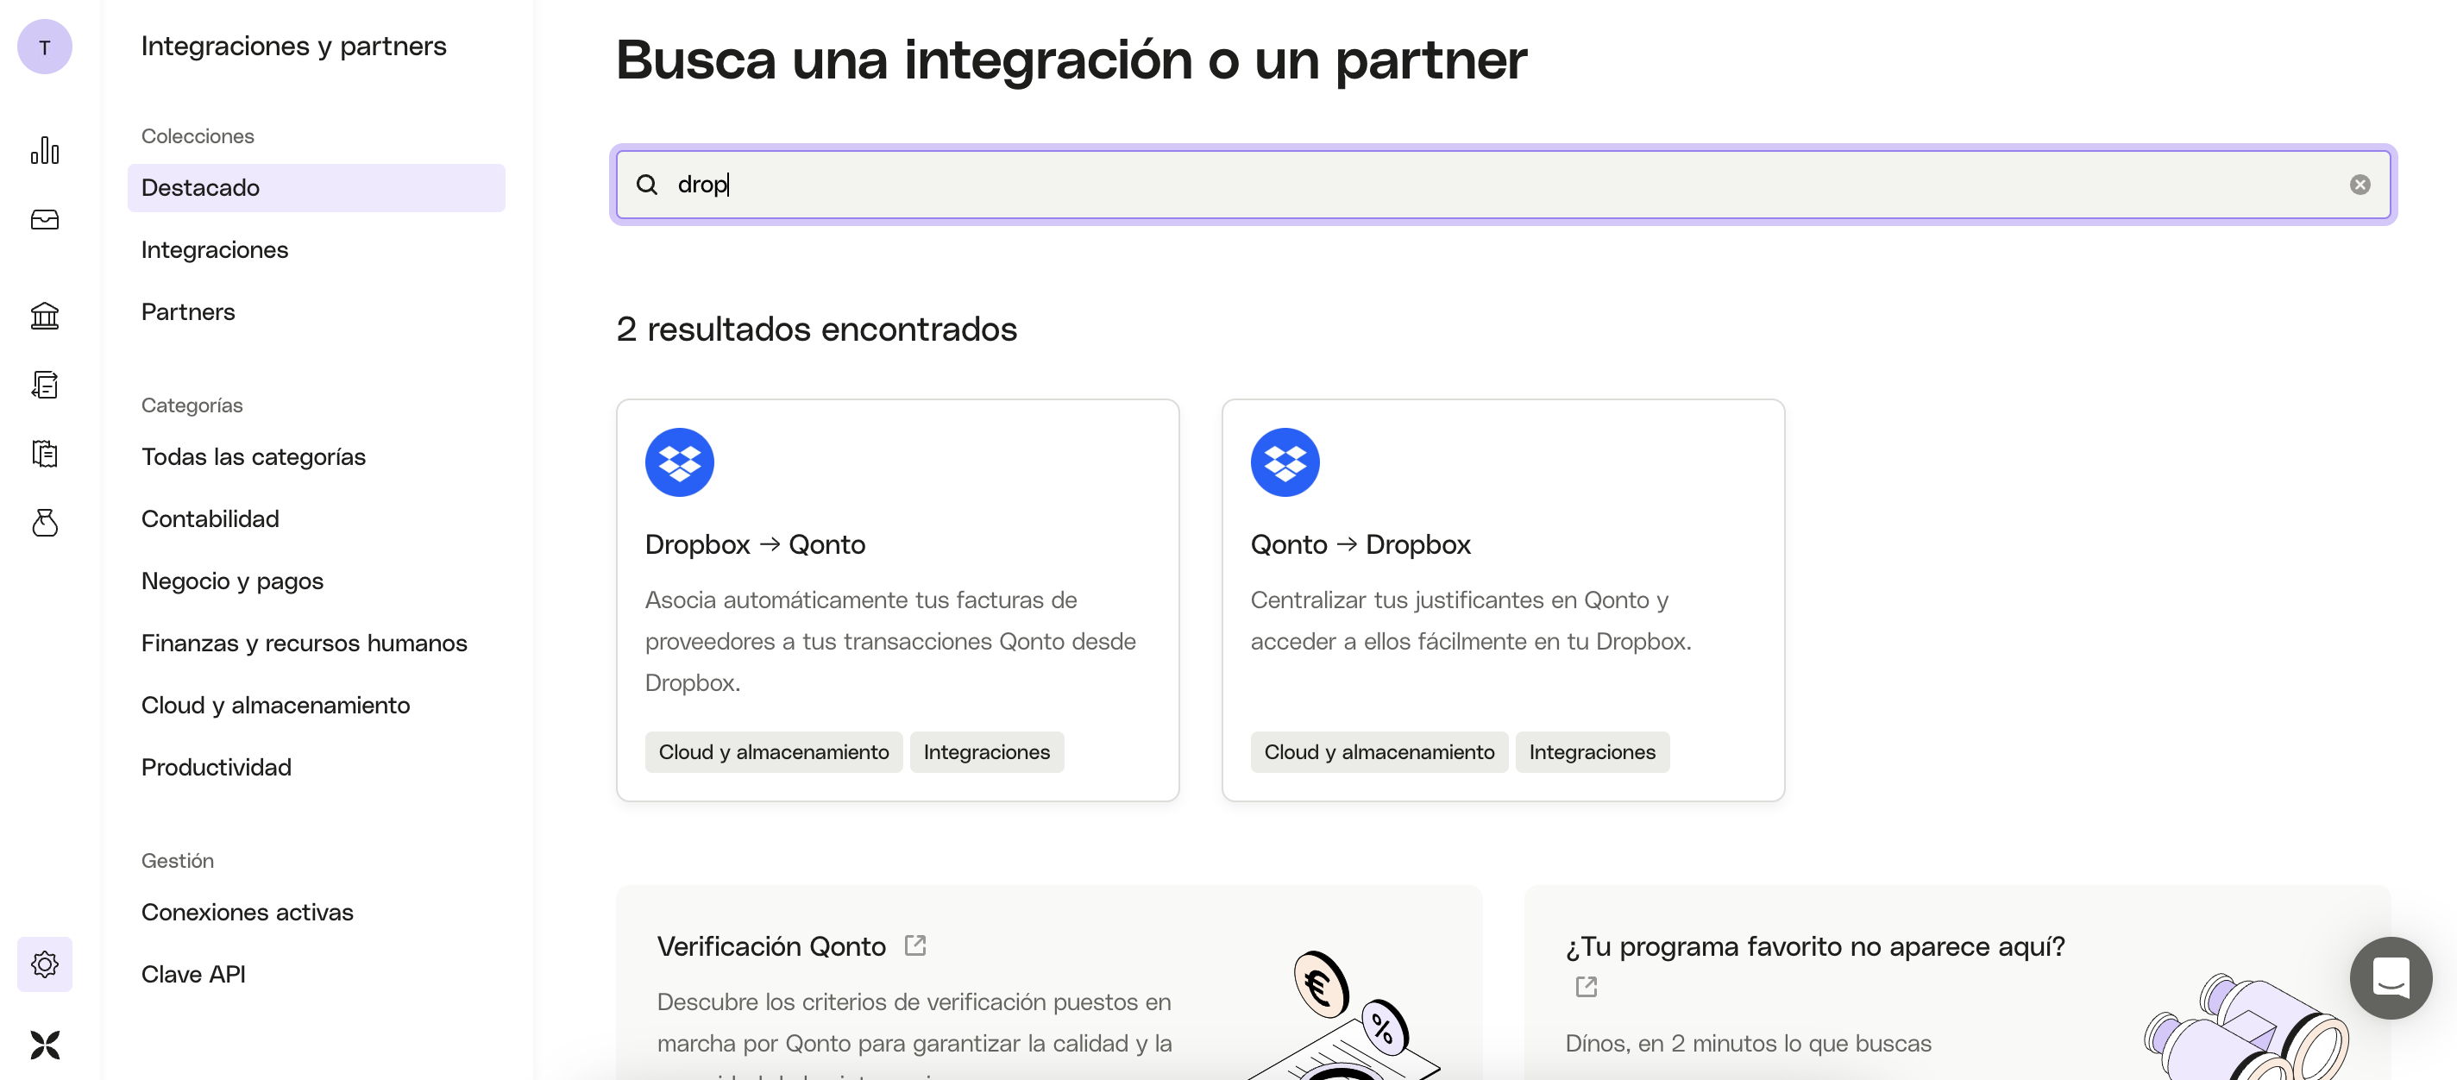The width and height of the screenshot is (2457, 1080).
Task: Open external link icon beside Verificación Qonto
Action: (x=914, y=945)
